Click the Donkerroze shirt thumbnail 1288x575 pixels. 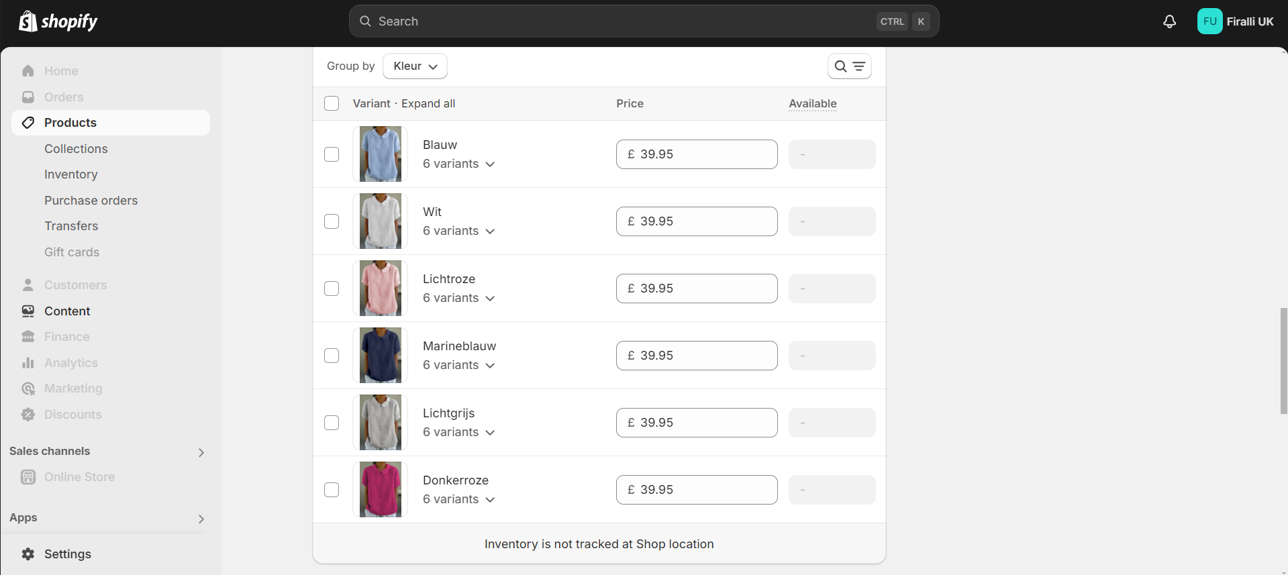(381, 490)
